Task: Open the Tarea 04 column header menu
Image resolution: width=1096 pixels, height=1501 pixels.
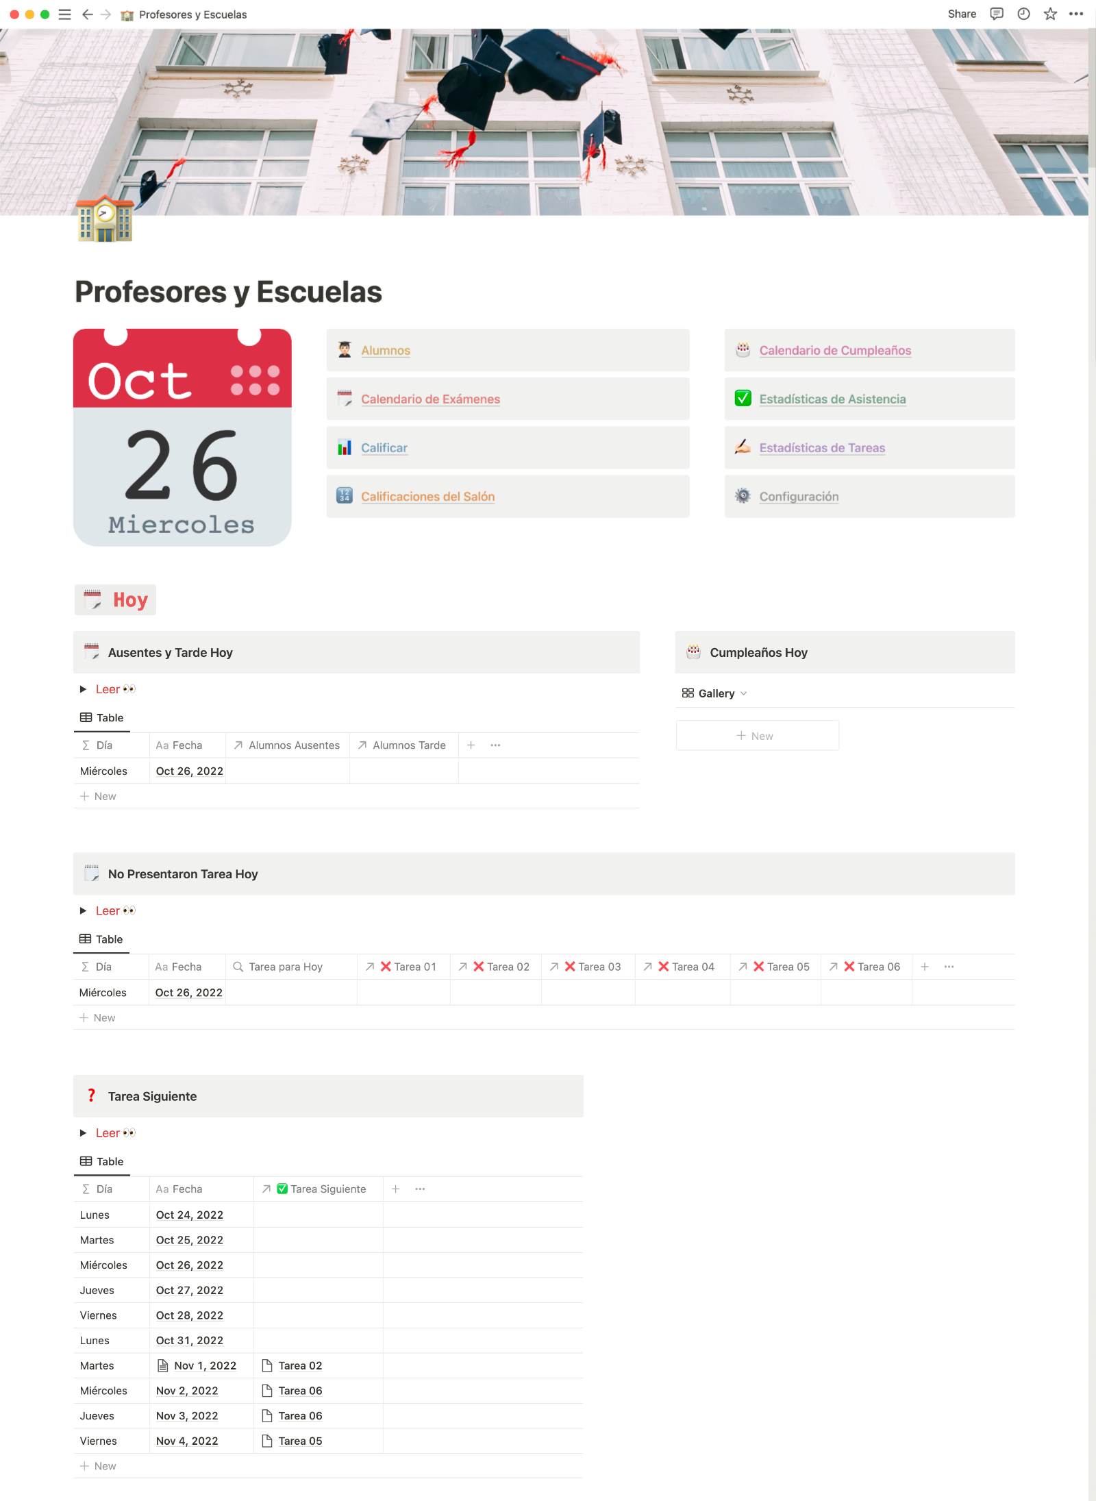Action: [x=682, y=967]
